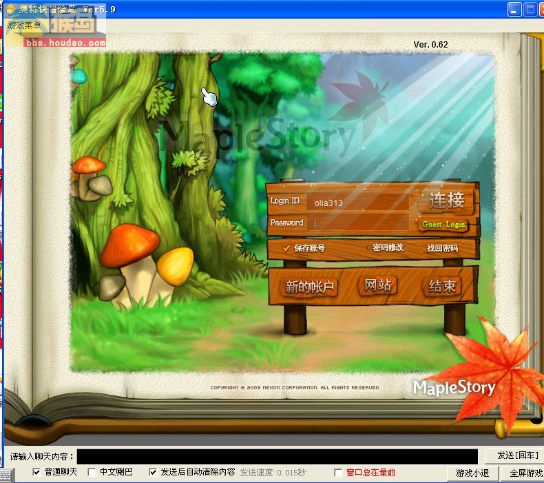Open the 网站 website button

(x=378, y=285)
